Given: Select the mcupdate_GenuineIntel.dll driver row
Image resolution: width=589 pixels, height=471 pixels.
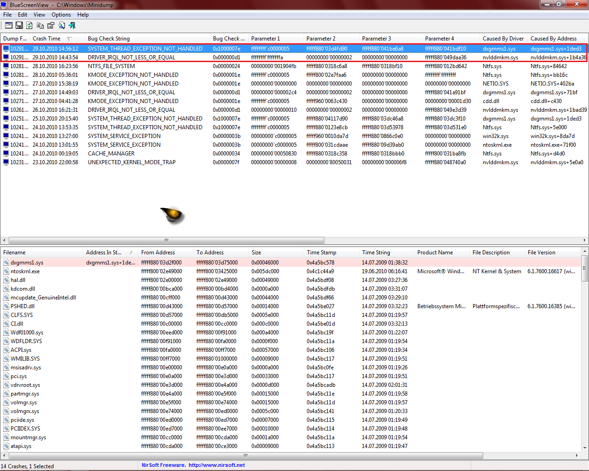Looking at the screenshot, I should 291,298.
